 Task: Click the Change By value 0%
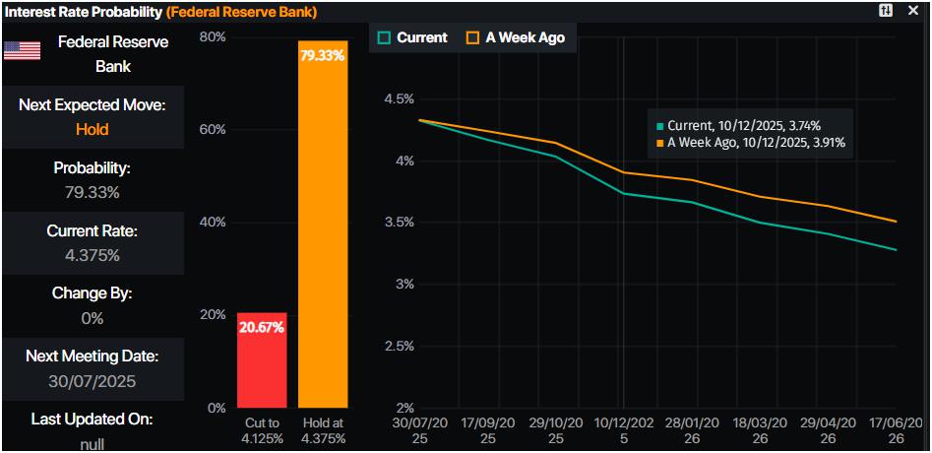tap(93, 319)
